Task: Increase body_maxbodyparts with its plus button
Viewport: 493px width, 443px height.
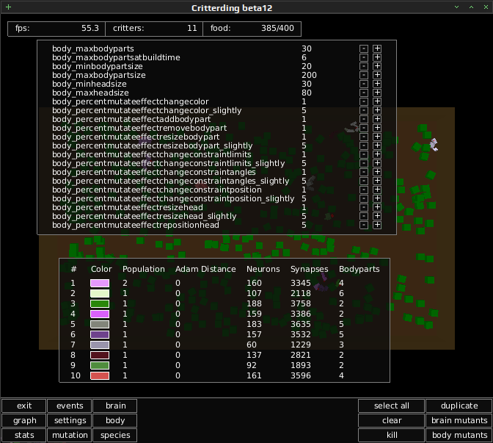Action: (x=377, y=48)
